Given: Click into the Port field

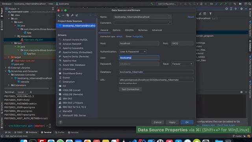Looking at the screenshot, I should click(182, 43).
